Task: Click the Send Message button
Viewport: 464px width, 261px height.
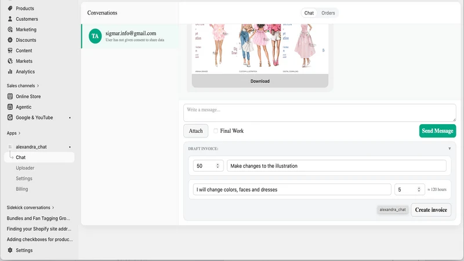Action: [x=437, y=131]
